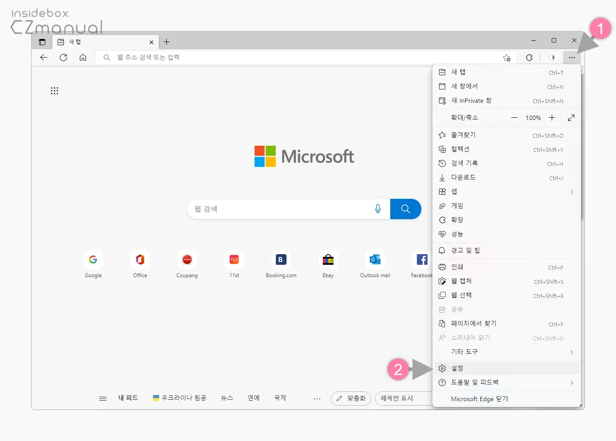The height and width of the screenshot is (441, 616).
Task: Open extensions puzzle icon in toolbar
Action: 529,58
